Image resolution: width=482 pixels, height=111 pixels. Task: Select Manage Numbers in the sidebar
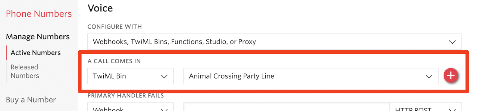pyautogui.click(x=38, y=37)
